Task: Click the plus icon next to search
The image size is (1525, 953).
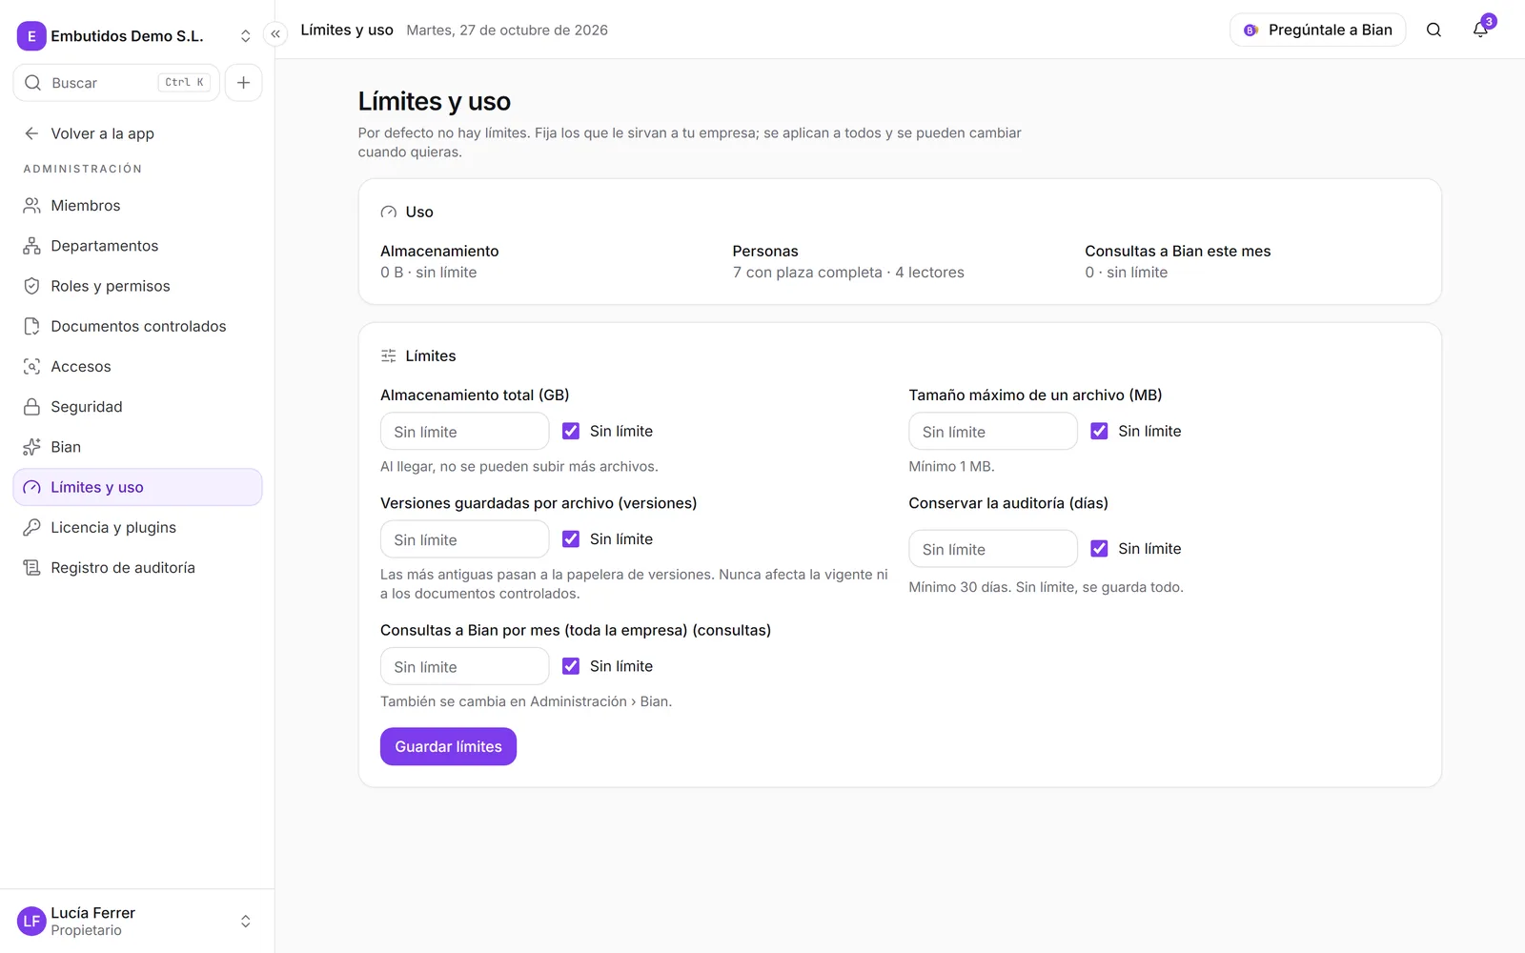Action: 244,83
